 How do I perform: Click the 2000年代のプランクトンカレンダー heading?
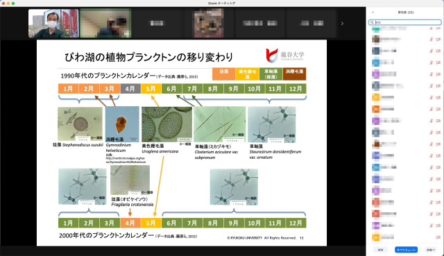(106, 235)
